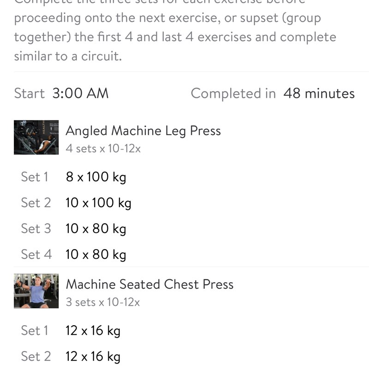Screen dimensions: 369x369
Task: Edit Chest Press Set 1 value 12 x 16 kg
Action: [93, 331]
